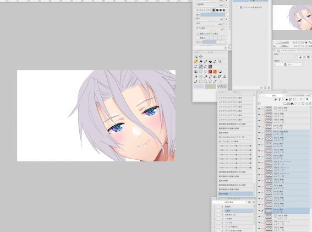
Task: Expand the ノイズ化 Auto Action arrow
Action: coord(222,223)
